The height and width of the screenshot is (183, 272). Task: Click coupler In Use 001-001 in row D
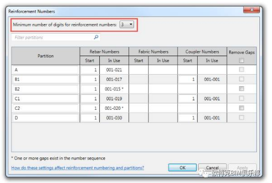(212, 118)
